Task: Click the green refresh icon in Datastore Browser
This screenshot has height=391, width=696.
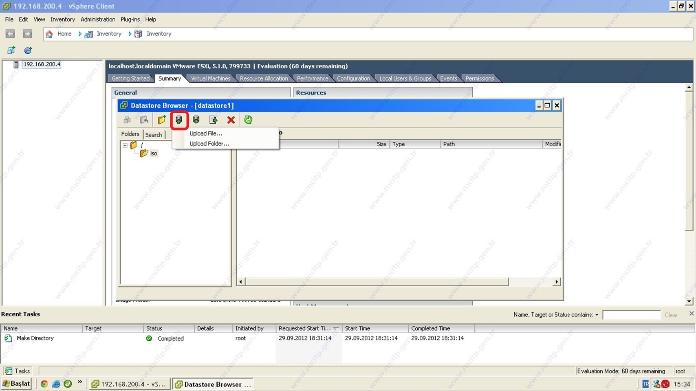Action: 248,120
